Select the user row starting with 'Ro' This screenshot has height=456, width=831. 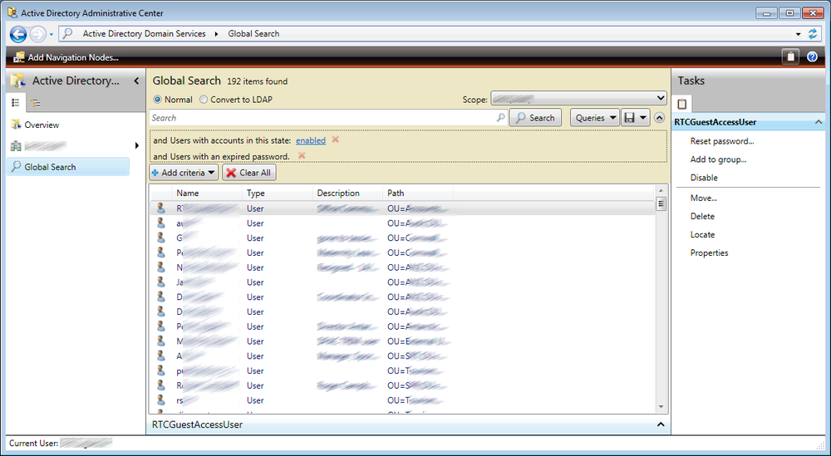tap(402, 385)
